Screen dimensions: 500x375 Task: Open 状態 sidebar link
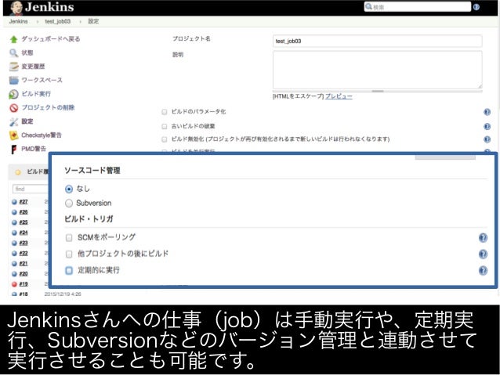pyautogui.click(x=27, y=53)
